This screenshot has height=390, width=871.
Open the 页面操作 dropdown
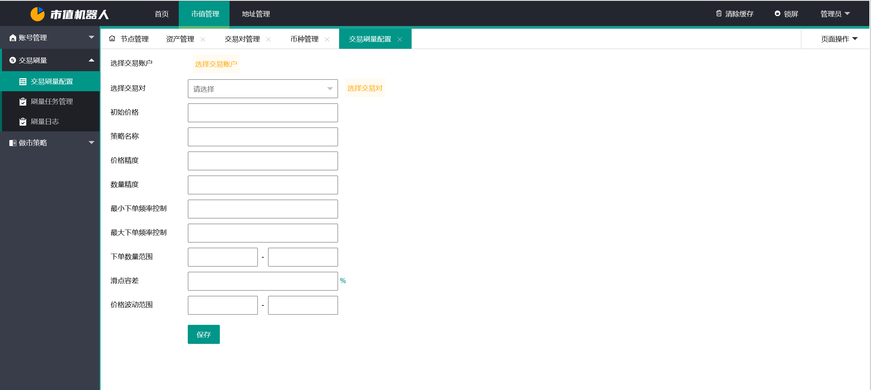839,39
